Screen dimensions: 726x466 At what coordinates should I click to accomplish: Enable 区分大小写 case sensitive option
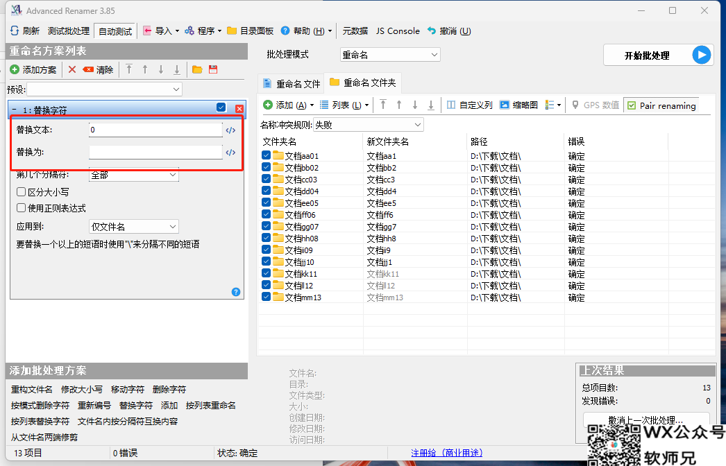coord(21,191)
